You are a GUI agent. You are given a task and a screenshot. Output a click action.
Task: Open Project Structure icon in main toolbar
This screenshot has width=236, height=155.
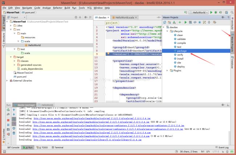[226, 12]
